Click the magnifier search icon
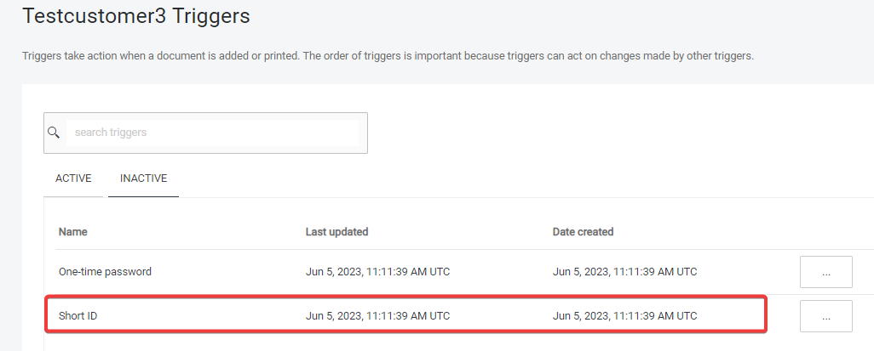The image size is (874, 351). (54, 133)
